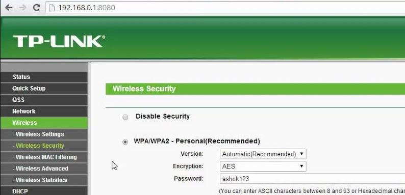The width and height of the screenshot is (405, 195).
Task: Click the page icon in address bar
Action: [52, 8]
